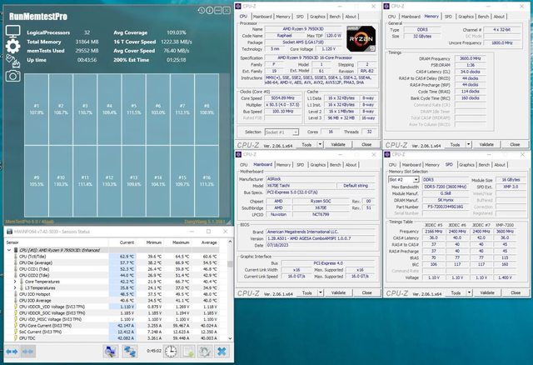
Task: Click the HWiNFO clock timer icon
Action: pyautogui.click(x=169, y=351)
